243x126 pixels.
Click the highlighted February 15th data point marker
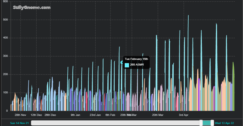pos(122,62)
